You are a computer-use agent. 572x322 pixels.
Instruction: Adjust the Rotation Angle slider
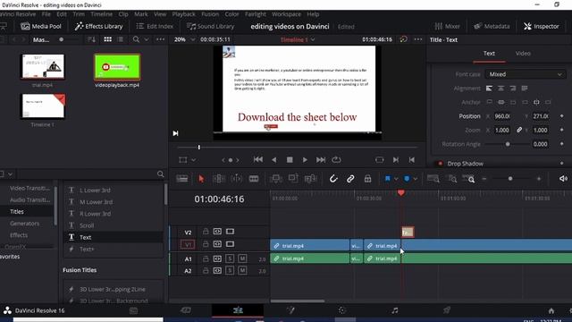508,144
